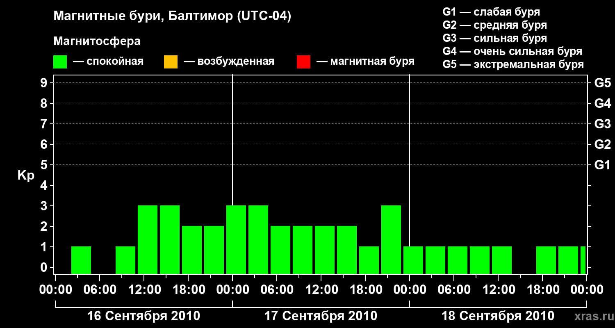Image resolution: width=615 pixels, height=328 pixels.
Task: Click the legend text 'G5 — экстремальная буря'
Action: (x=513, y=64)
